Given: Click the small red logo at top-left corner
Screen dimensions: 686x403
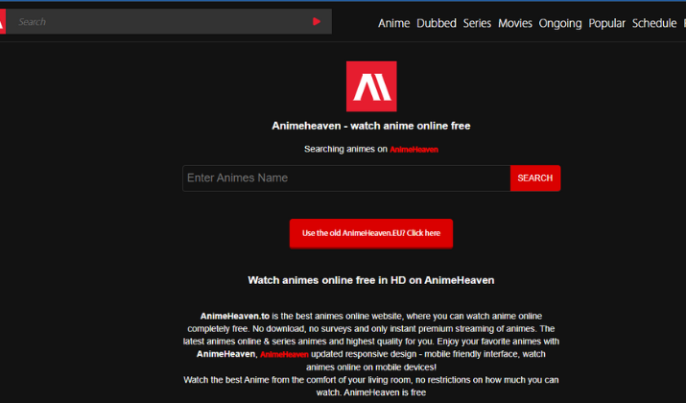Looking at the screenshot, I should (x=2, y=21).
